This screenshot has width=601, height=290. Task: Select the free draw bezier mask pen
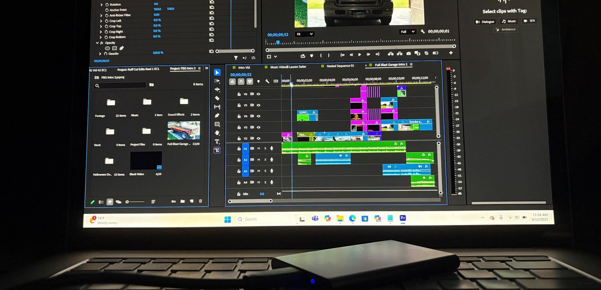pyautogui.click(x=121, y=48)
